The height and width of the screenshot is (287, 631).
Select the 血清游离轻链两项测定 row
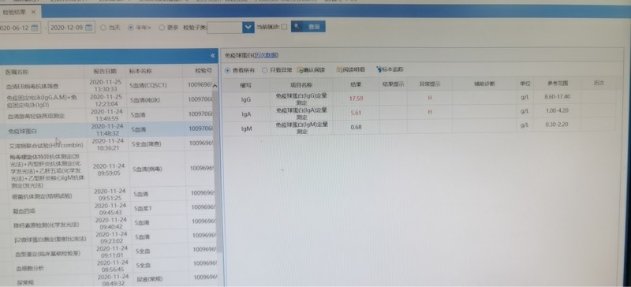(109, 114)
